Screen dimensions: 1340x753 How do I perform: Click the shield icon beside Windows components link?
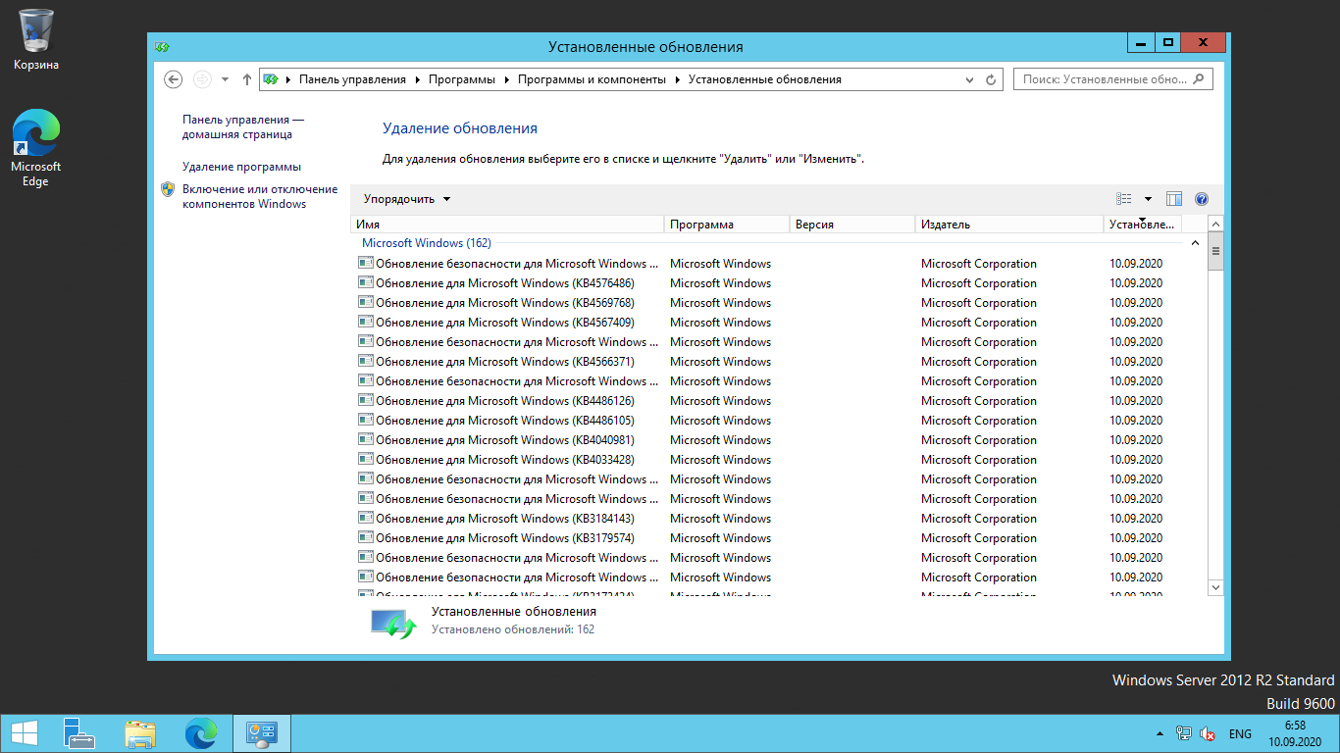168,189
